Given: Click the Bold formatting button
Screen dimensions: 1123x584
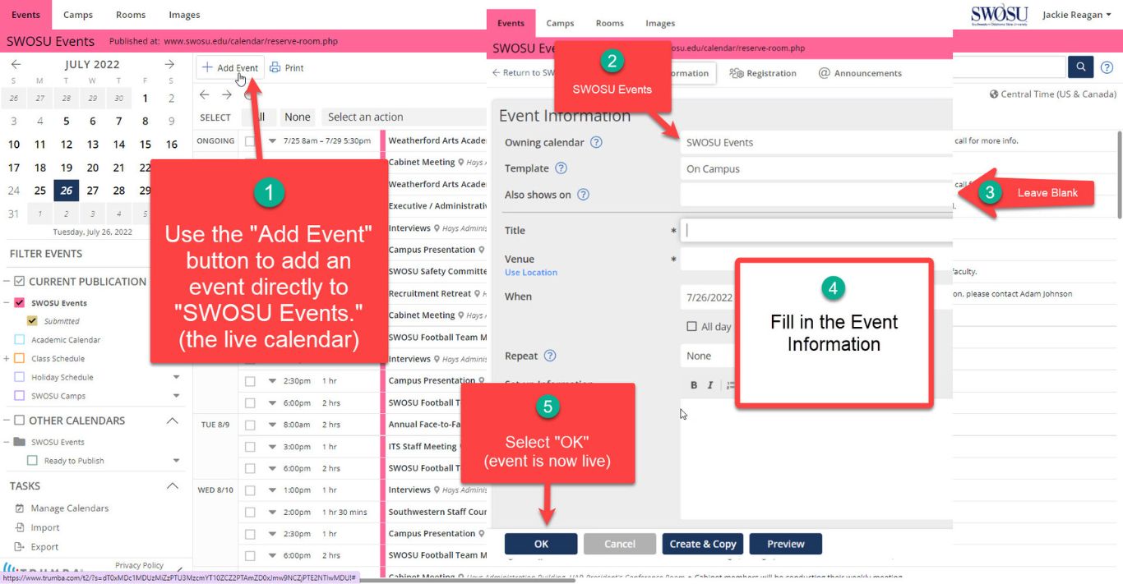Looking at the screenshot, I should coord(694,385).
